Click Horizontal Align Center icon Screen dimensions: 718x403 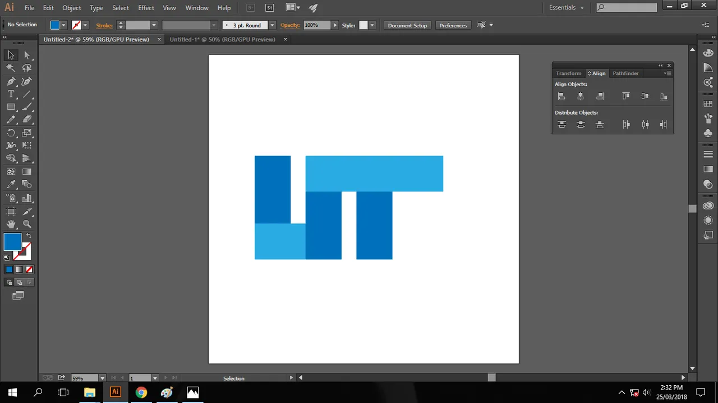point(581,96)
